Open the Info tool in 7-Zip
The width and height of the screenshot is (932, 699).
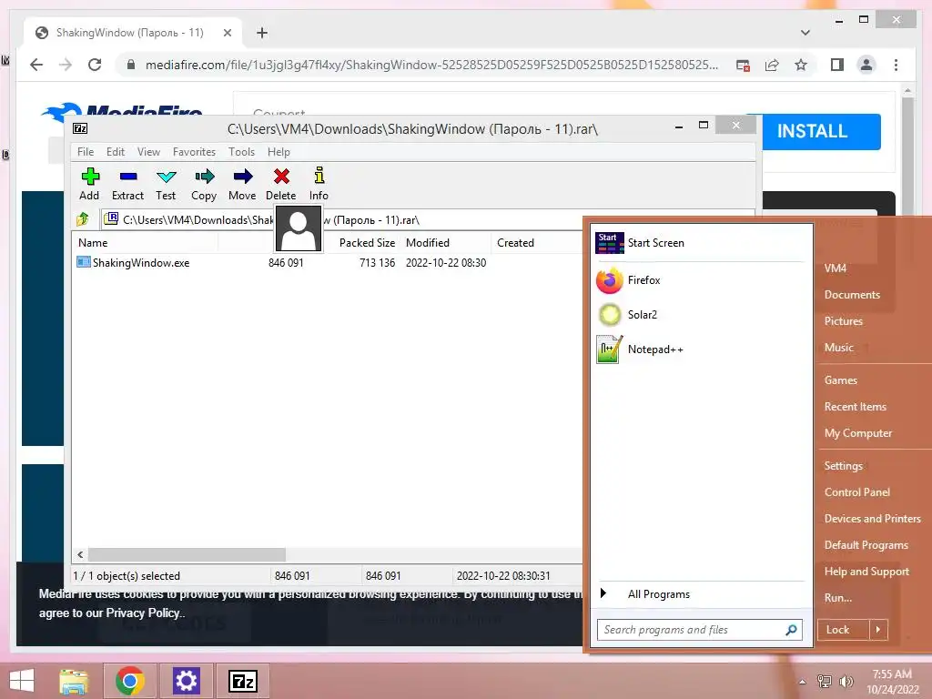coord(319,184)
